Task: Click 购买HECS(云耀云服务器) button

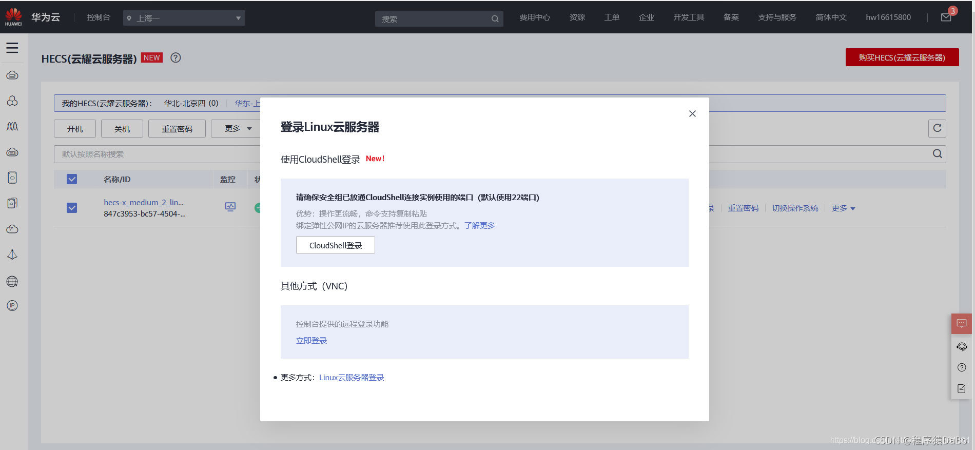Action: (x=902, y=57)
